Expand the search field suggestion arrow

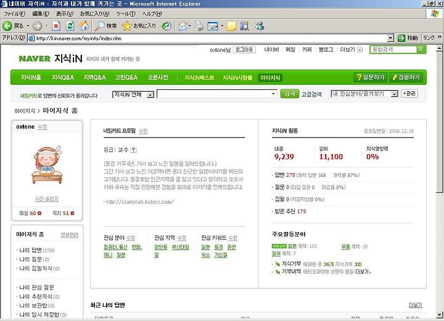273,94
